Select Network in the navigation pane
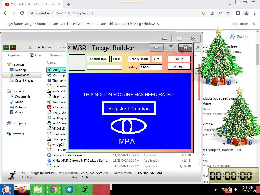 click(x=18, y=134)
